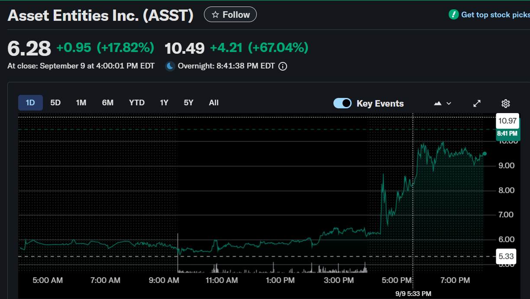The image size is (530, 299).
Task: Switch to 6M range
Action: [108, 103]
